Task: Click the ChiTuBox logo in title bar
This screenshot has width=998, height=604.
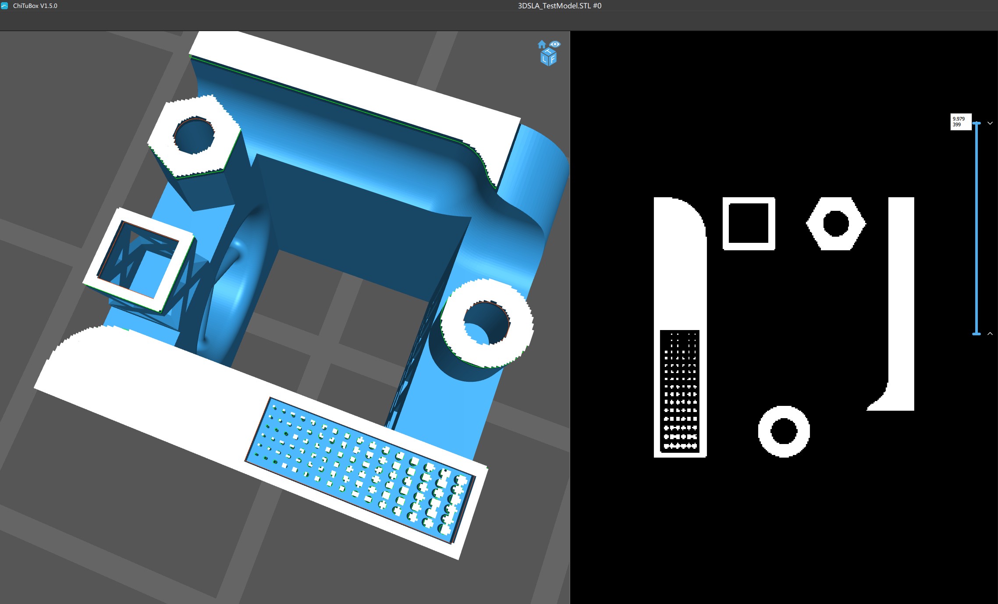Action: point(4,6)
